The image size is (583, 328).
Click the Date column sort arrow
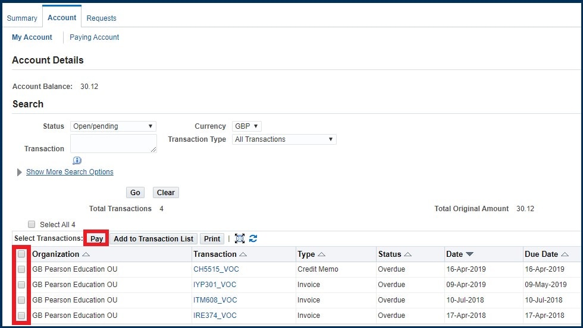coord(469,254)
